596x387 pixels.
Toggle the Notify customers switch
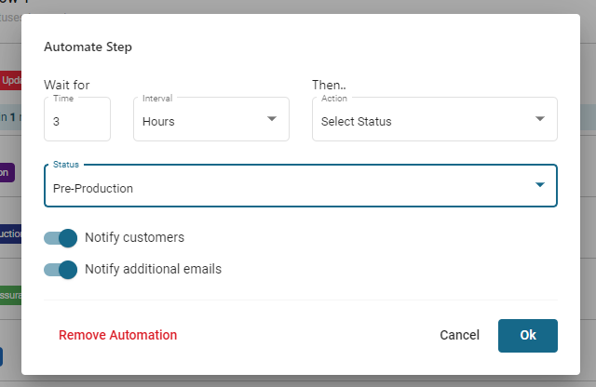61,238
